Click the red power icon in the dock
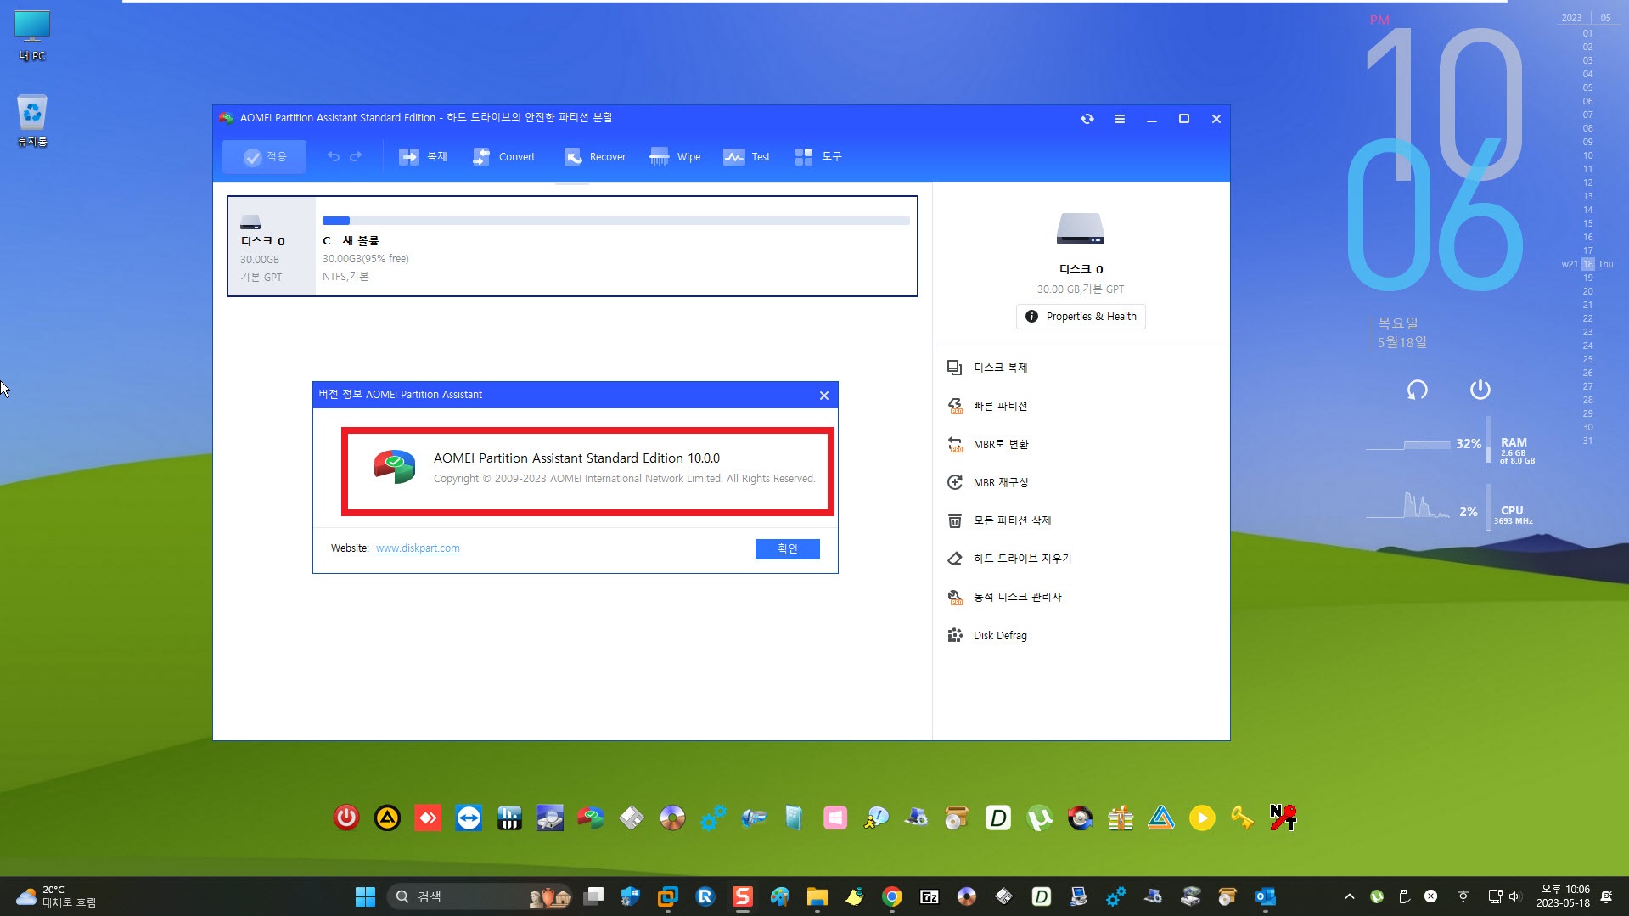Viewport: 1629px width, 916px height. point(346,818)
